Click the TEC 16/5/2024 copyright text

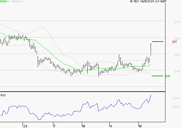tap(148, 1)
